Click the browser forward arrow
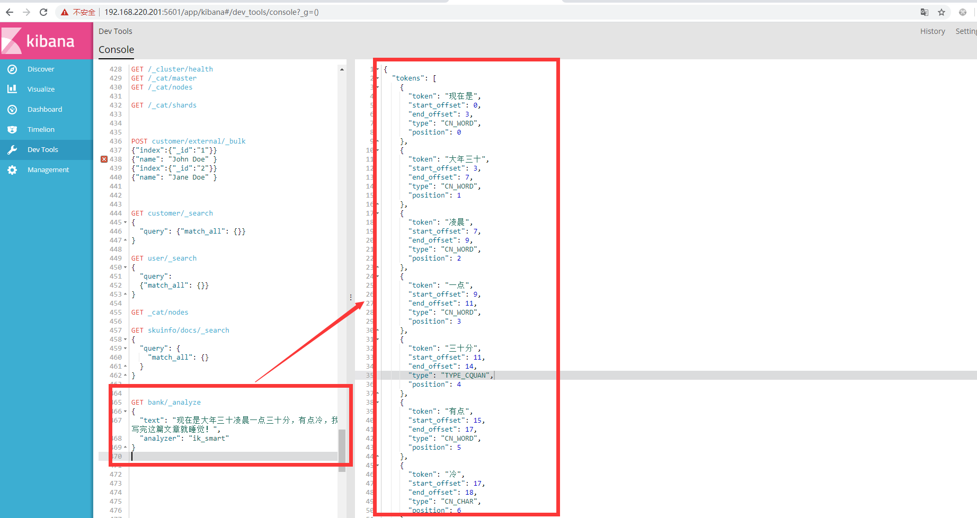 26,12
